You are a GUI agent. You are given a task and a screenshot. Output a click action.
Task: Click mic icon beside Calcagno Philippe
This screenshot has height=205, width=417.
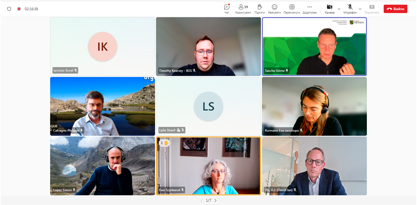point(81,130)
